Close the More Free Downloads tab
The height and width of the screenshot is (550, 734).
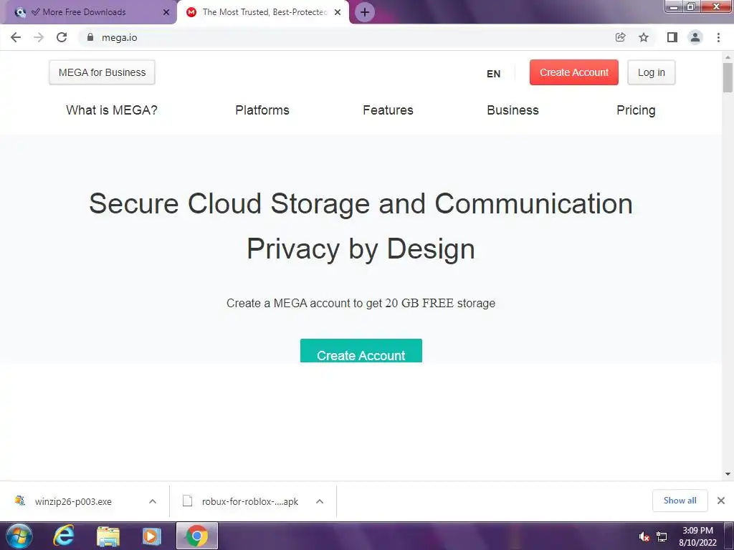tap(166, 12)
